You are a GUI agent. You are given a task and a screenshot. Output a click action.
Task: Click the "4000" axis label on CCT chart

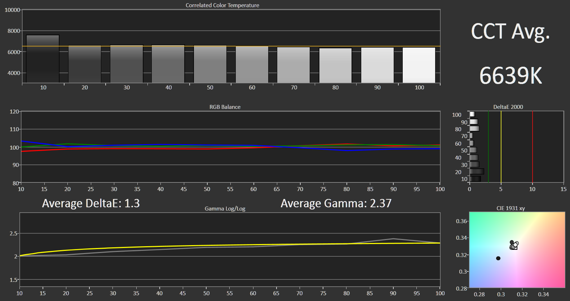[14, 73]
